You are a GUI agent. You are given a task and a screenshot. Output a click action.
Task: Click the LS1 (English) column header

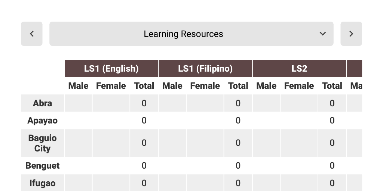(111, 69)
